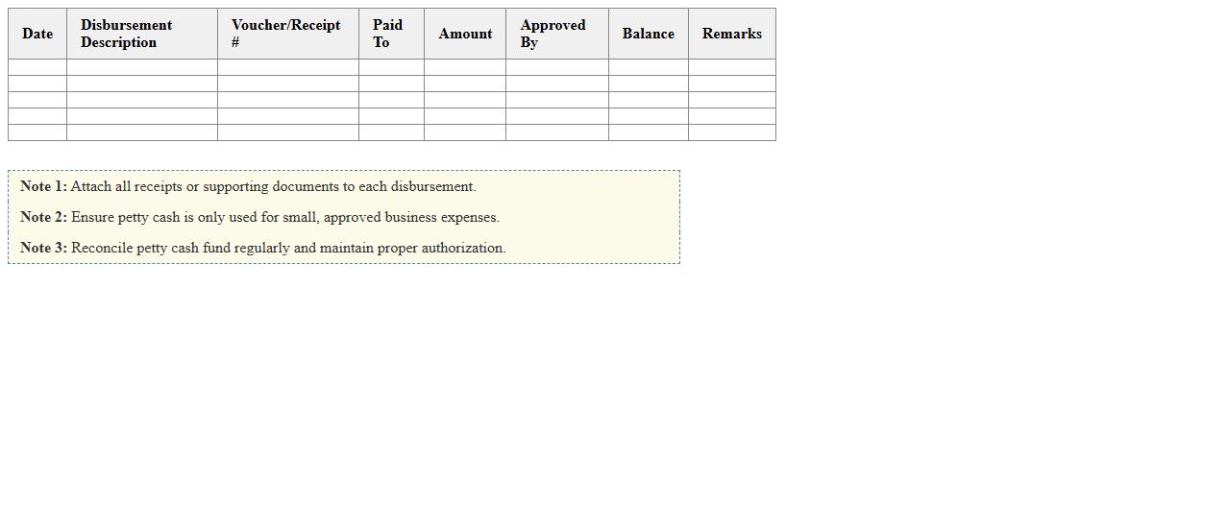Select the Approved By column header
Image resolution: width=1228 pixels, height=528 pixels.
[557, 34]
